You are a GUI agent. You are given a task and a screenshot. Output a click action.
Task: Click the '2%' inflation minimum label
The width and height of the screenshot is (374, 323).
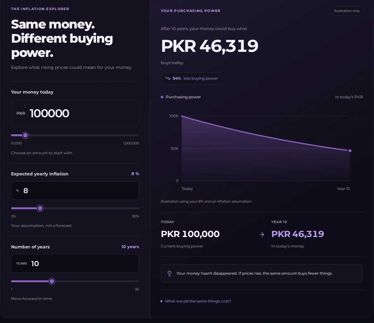tap(13, 216)
